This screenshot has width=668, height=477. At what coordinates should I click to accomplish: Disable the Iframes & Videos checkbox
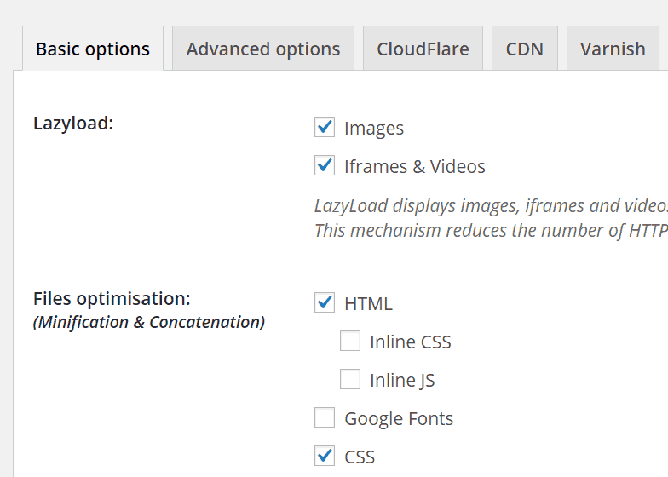coord(325,166)
